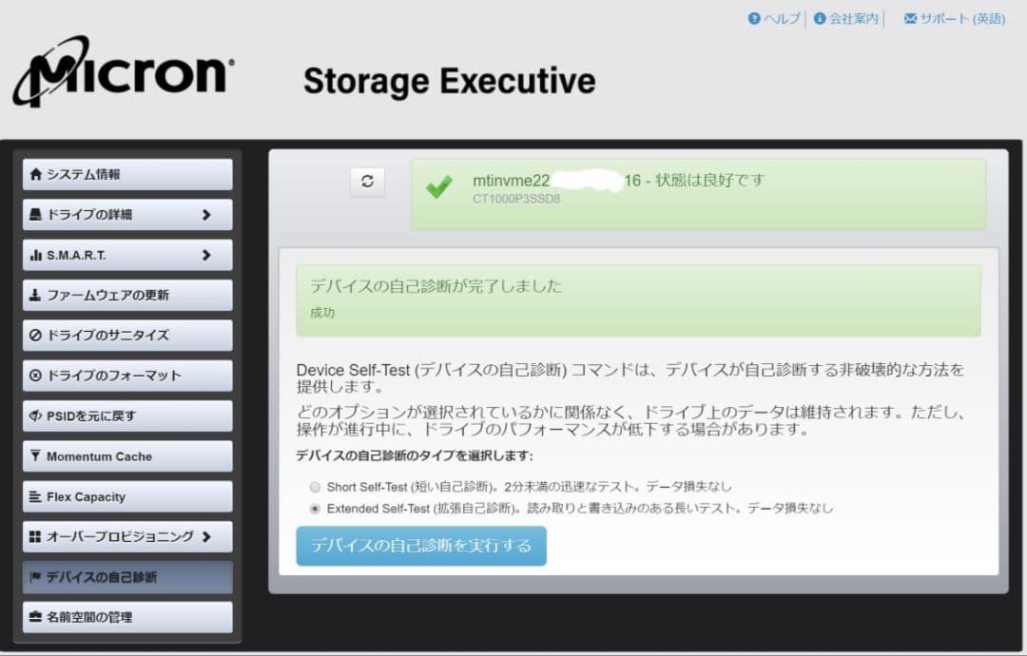The width and height of the screenshot is (1027, 656).
Task: Expand the S.M.A.R.T. submenu chevron
Action: pos(206,255)
